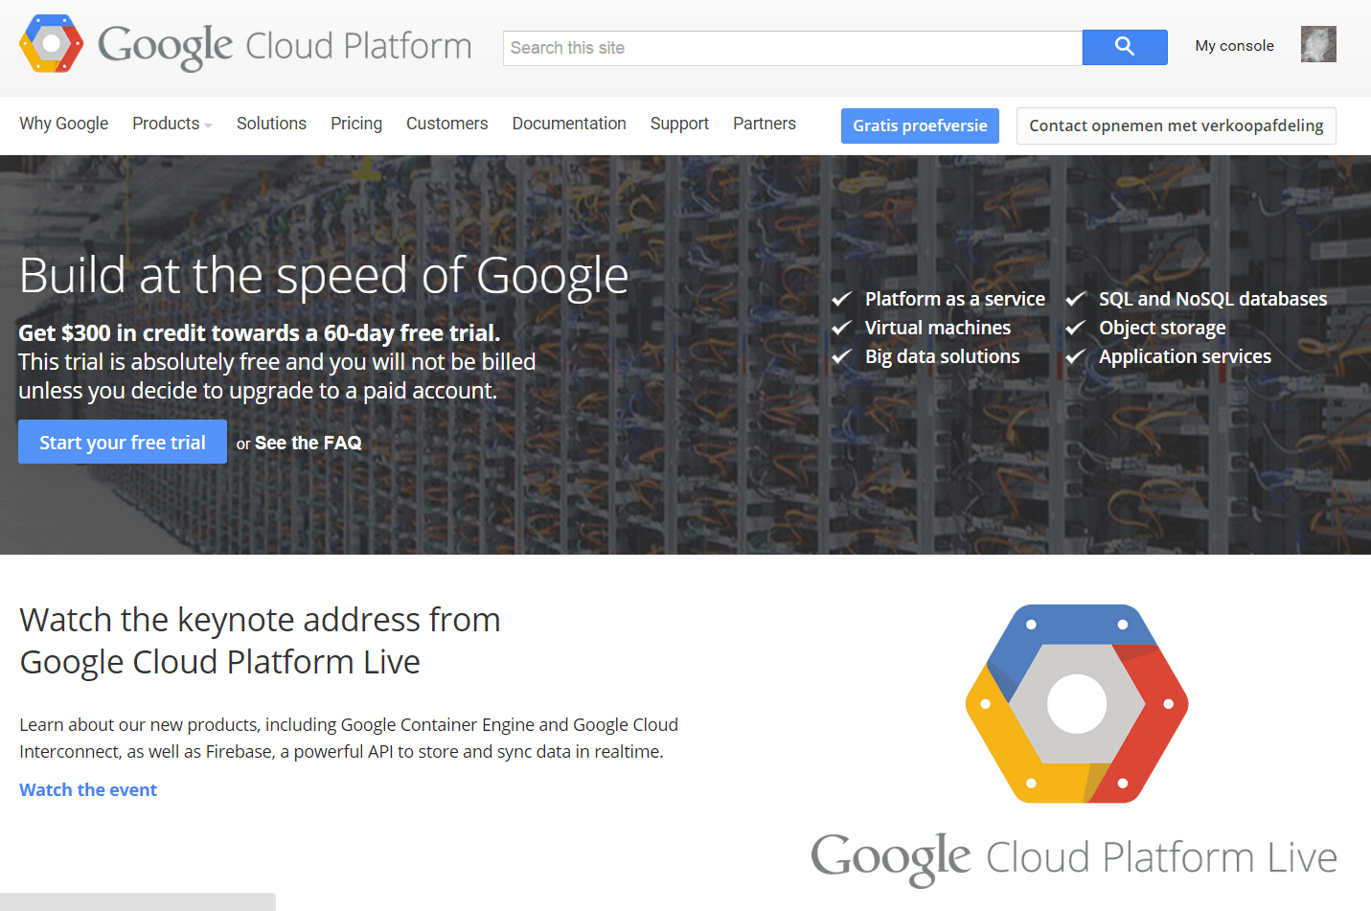
Task: Open Documentation from the nav bar
Action: [x=569, y=124]
